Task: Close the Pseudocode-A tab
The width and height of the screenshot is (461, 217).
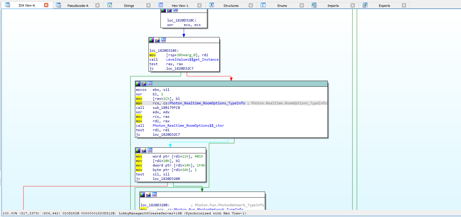Action: point(97,5)
